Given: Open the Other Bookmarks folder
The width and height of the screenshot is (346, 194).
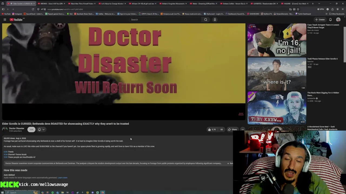Looking at the screenshot, I should pos(337,14).
